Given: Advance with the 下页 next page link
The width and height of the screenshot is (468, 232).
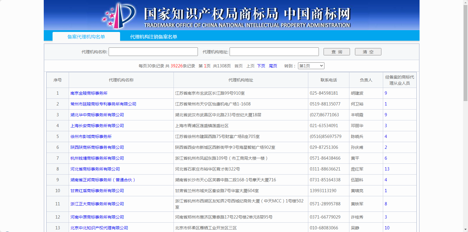Looking at the screenshot, I should (x=261, y=66).
